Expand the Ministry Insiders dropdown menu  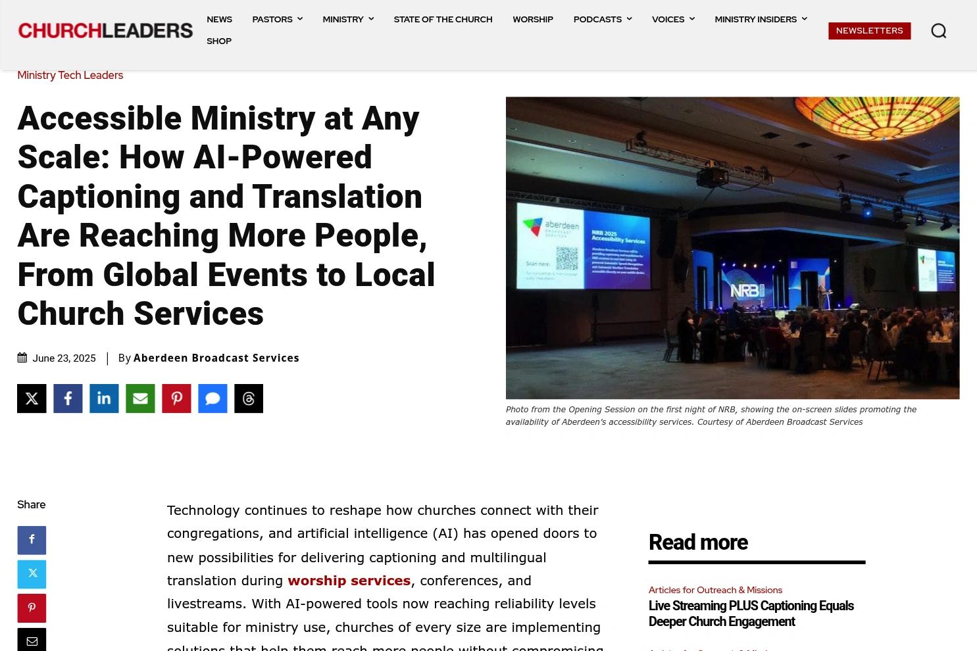pyautogui.click(x=761, y=19)
